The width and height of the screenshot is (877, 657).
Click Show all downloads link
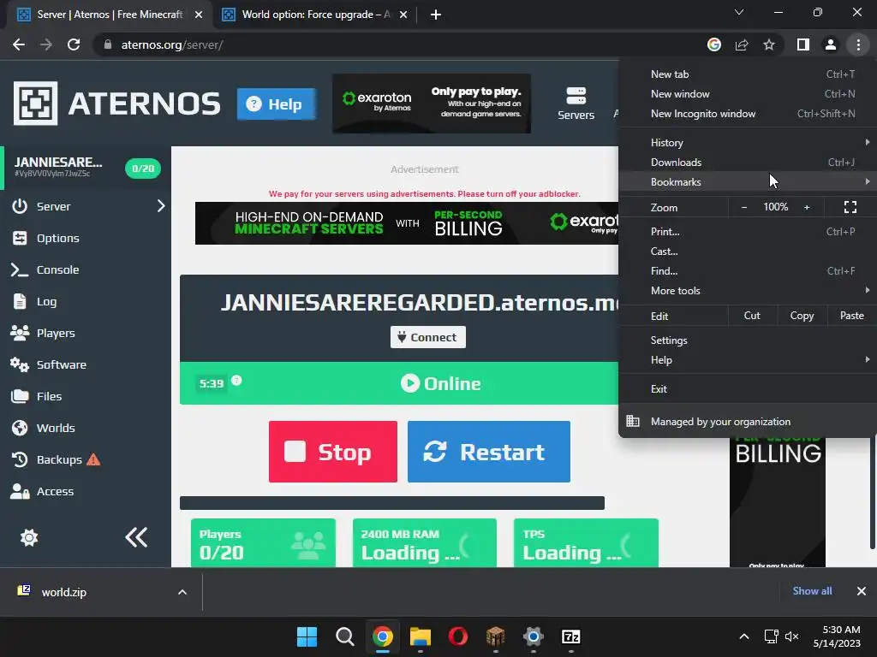pyautogui.click(x=812, y=591)
